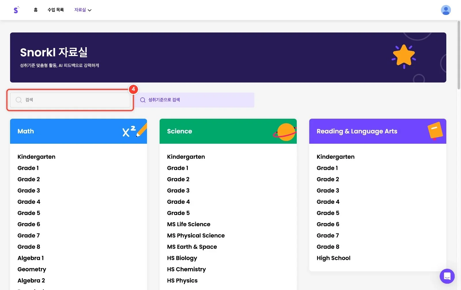The height and width of the screenshot is (290, 461).
Task: Select Math Grade 1
Action: 28,168
